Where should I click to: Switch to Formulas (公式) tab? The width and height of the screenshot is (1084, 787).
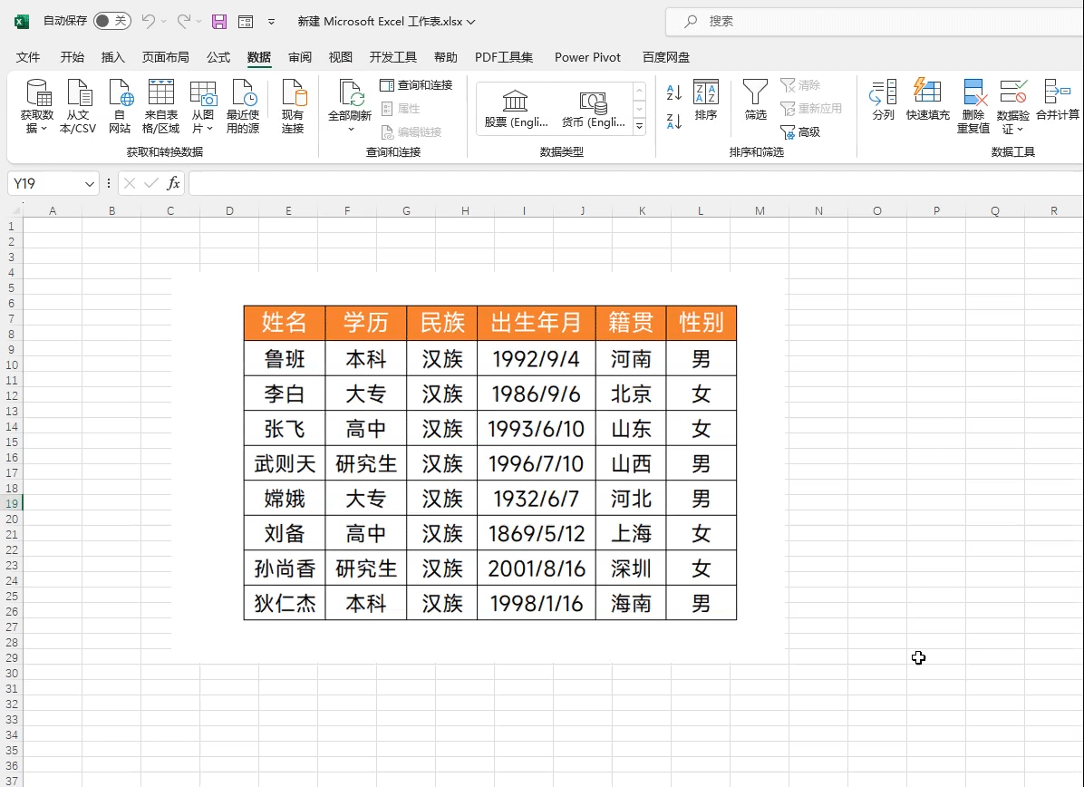[x=218, y=57]
